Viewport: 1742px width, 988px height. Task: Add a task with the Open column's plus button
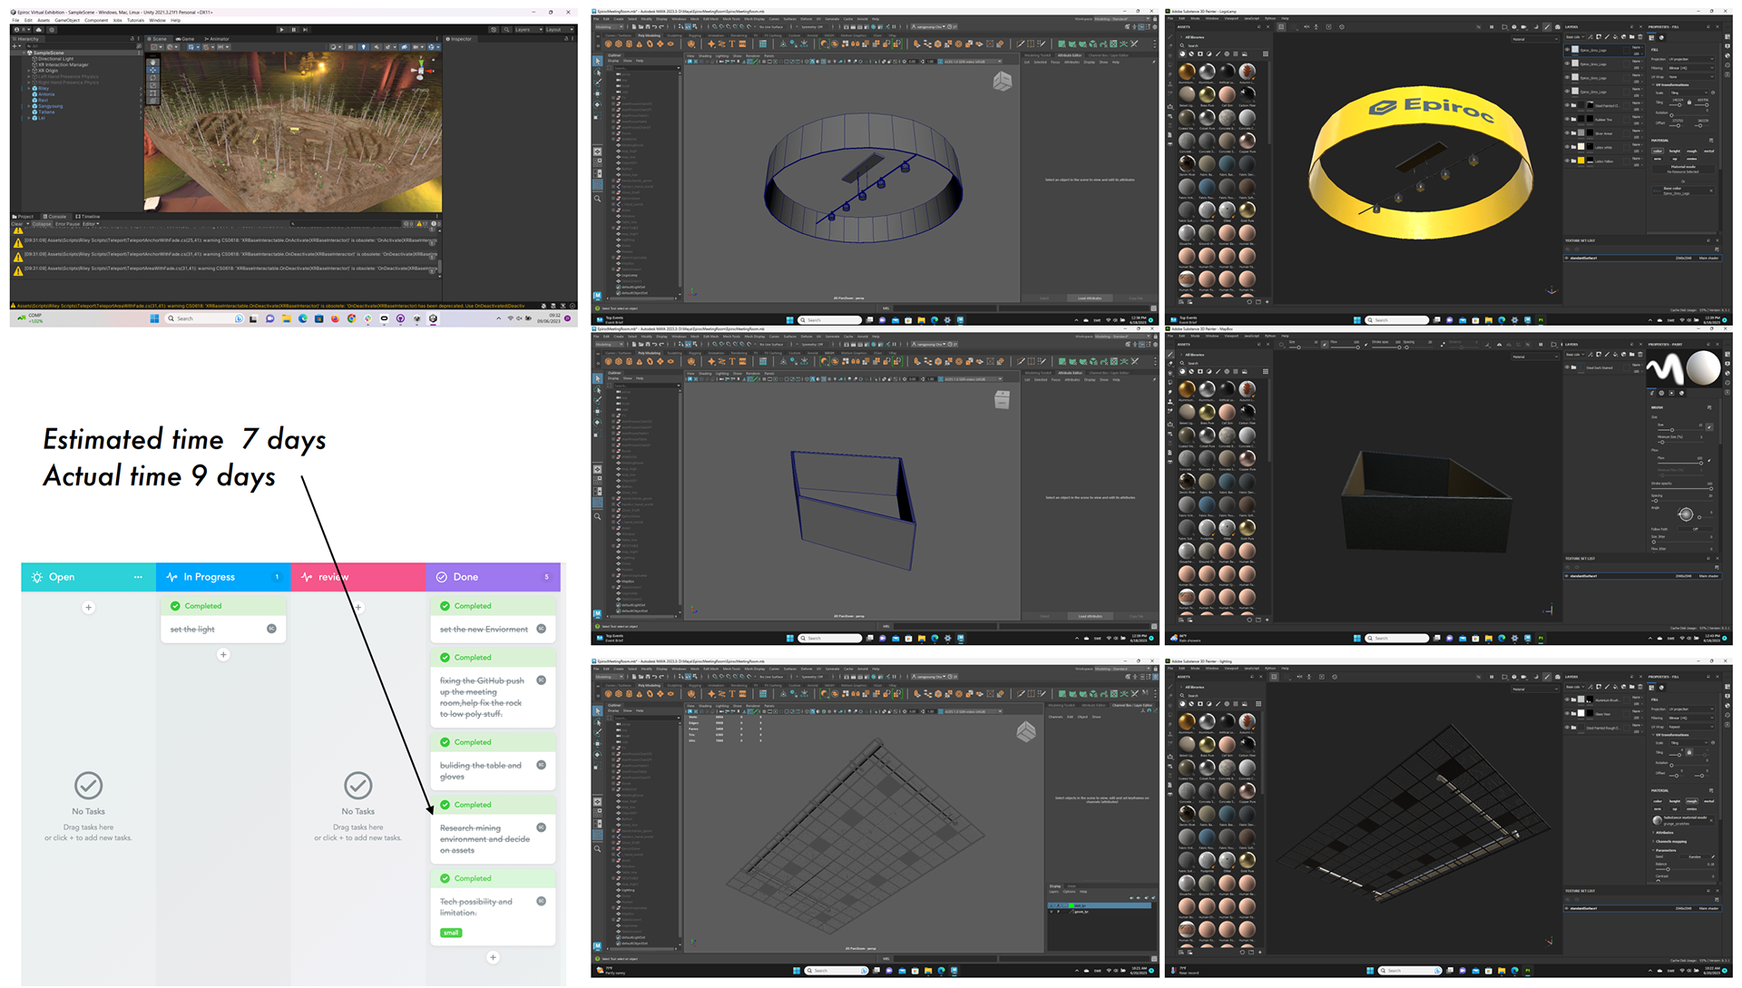coord(88,608)
